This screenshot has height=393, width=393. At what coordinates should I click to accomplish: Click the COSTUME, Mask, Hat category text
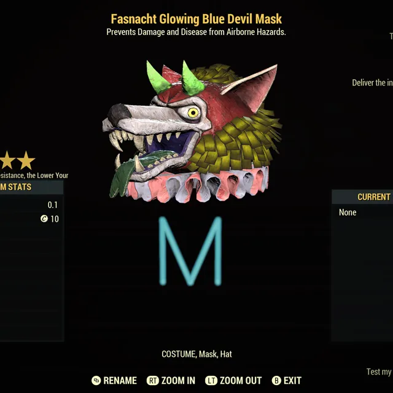click(196, 354)
